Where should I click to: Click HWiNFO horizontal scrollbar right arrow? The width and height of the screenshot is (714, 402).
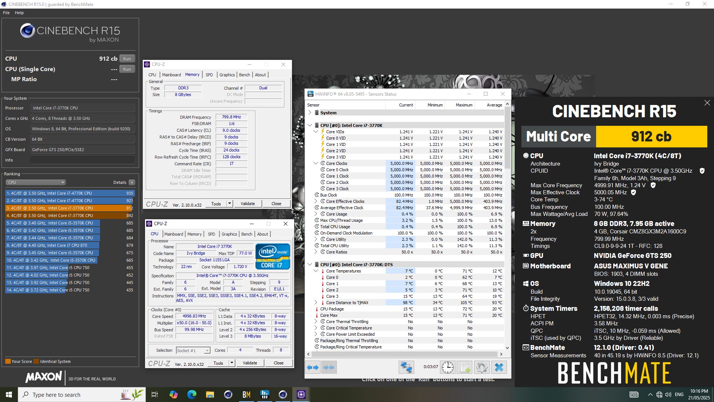501,354
